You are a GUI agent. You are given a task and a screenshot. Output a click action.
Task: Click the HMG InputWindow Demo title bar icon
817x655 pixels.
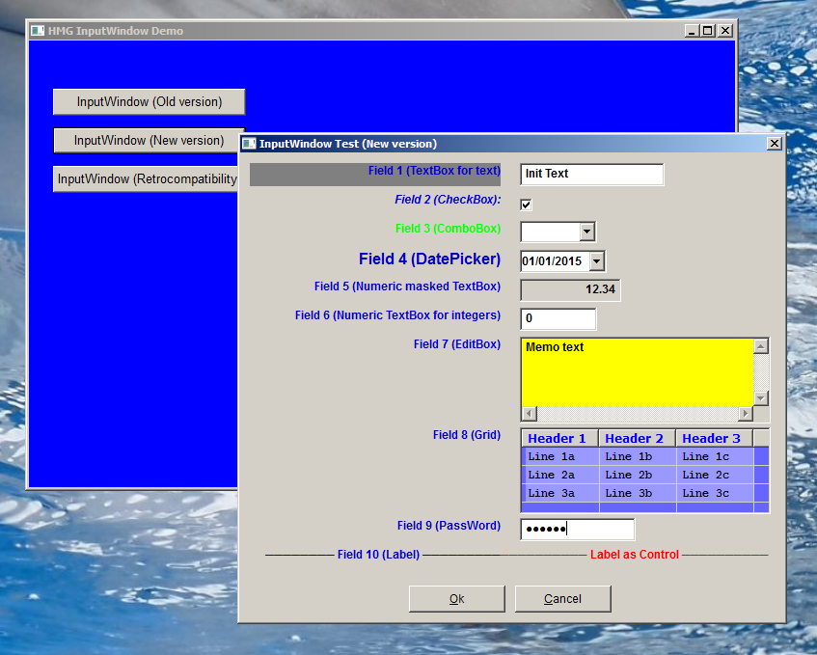point(36,30)
